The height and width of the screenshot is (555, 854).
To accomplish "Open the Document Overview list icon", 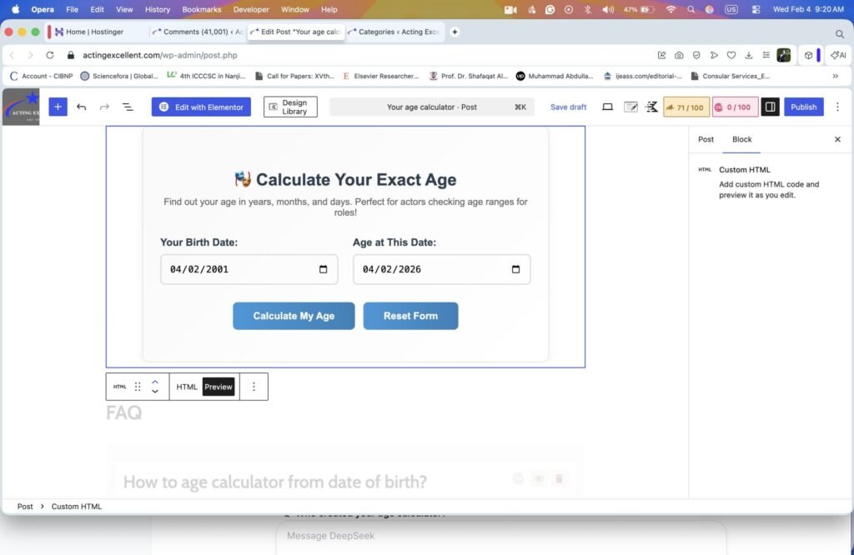I will click(x=127, y=107).
